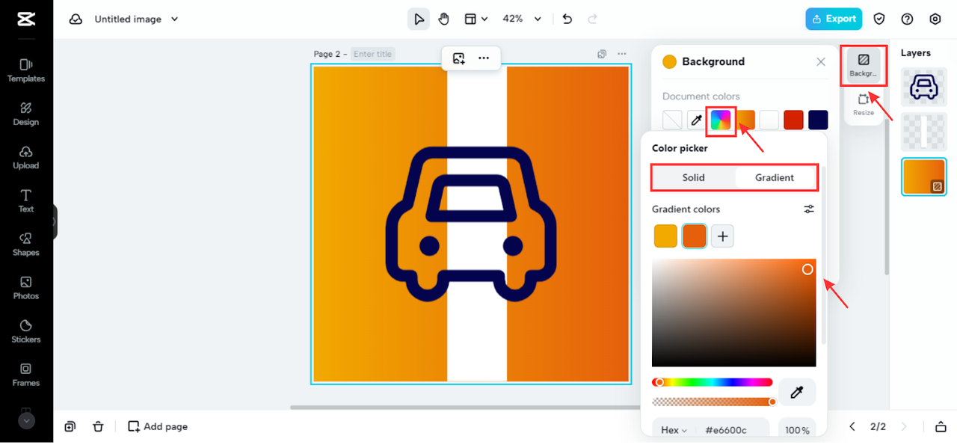The image size is (957, 445).
Task: Open the Photos panel
Action: 26,287
